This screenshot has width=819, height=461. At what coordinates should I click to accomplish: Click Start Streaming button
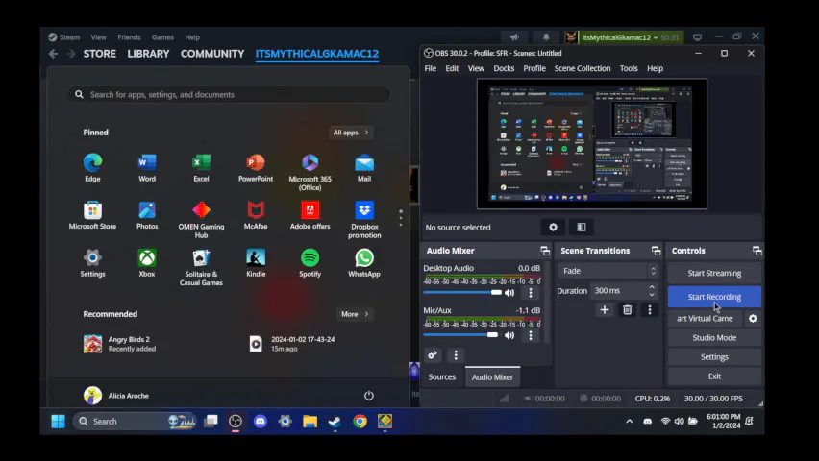(714, 273)
